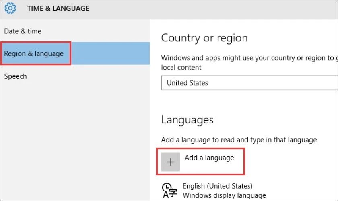
Task: Click the Windows display language subtitle
Action: (x=224, y=195)
